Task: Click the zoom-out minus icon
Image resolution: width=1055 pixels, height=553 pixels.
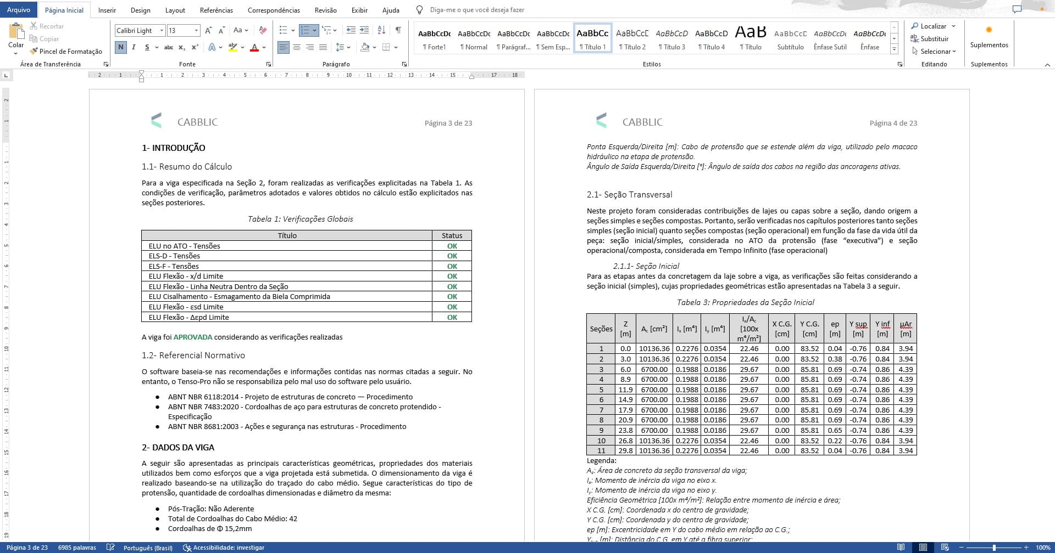Action: [x=961, y=548]
